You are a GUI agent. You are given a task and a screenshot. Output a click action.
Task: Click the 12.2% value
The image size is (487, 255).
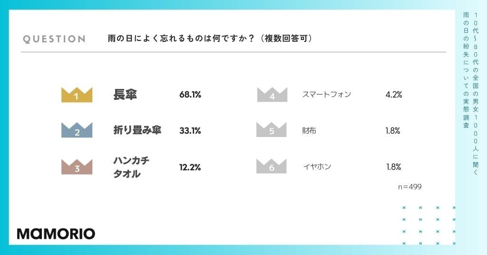tap(190, 167)
